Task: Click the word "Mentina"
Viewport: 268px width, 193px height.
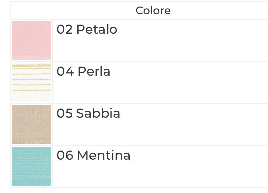Action: click(104, 155)
